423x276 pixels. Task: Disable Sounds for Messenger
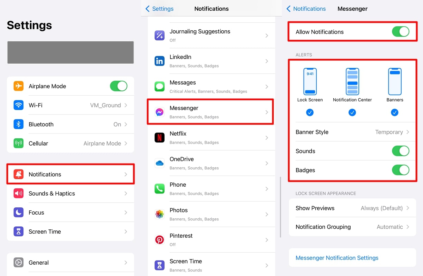click(400, 151)
